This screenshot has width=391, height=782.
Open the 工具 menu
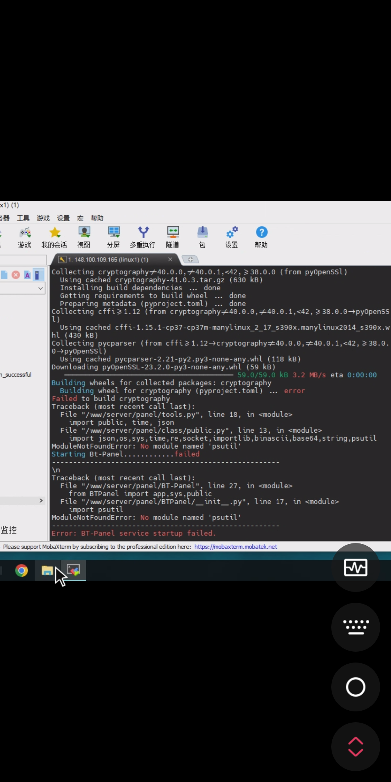pos(23,218)
